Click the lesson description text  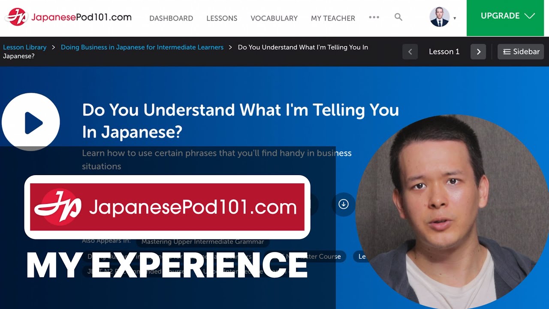(217, 160)
